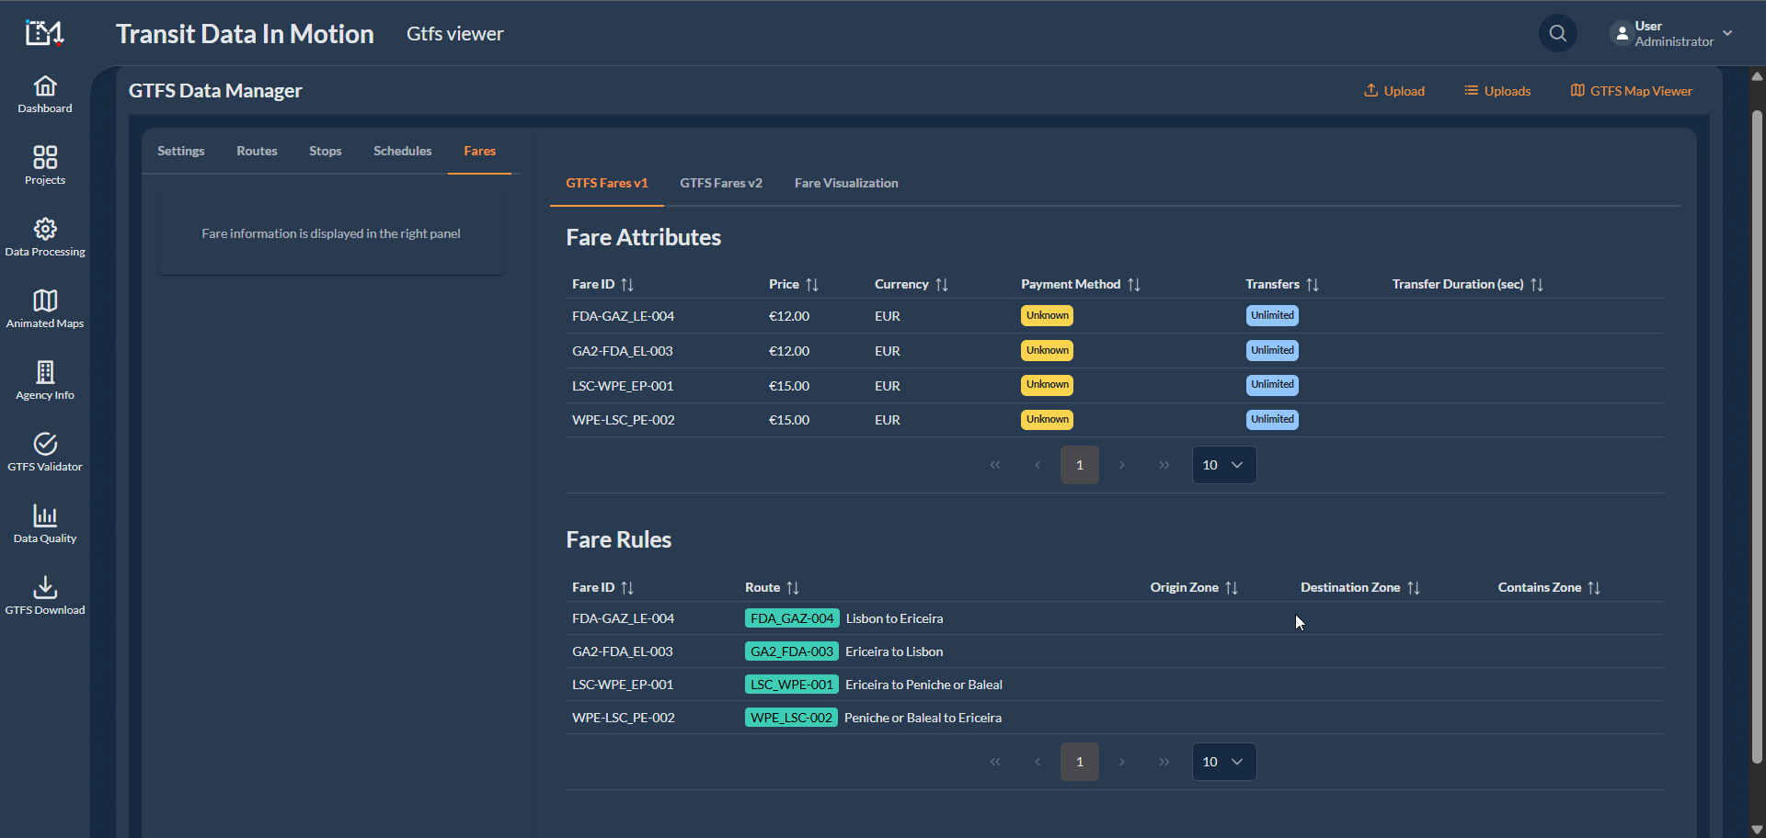Open Agency Info page
The height and width of the screenshot is (838, 1766).
pos(45,380)
